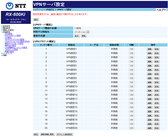This screenshot has height=137, width=168.
Task: Click the IPアドレス通知設定 button
Action: tap(65, 134)
